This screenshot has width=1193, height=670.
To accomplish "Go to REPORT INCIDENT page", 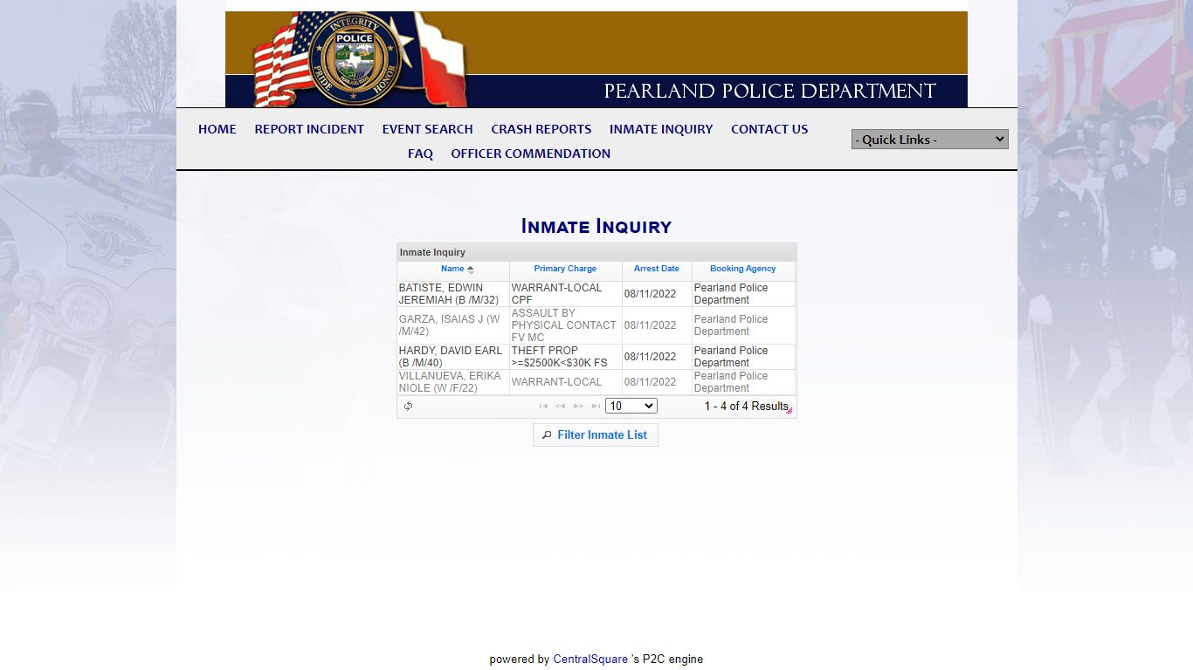I will pos(309,129).
